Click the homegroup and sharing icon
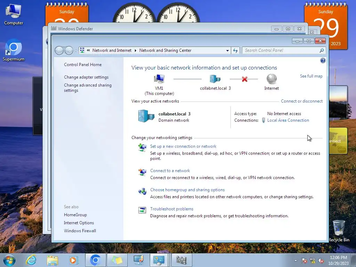356x267 pixels. (142, 192)
